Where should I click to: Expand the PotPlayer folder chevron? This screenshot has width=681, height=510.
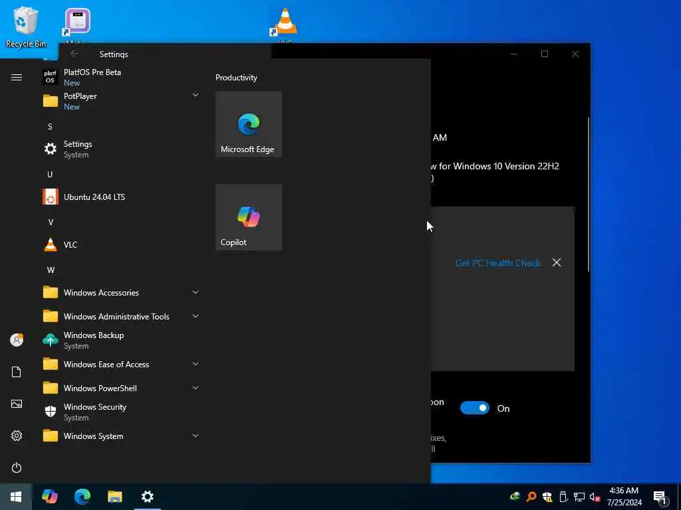196,95
